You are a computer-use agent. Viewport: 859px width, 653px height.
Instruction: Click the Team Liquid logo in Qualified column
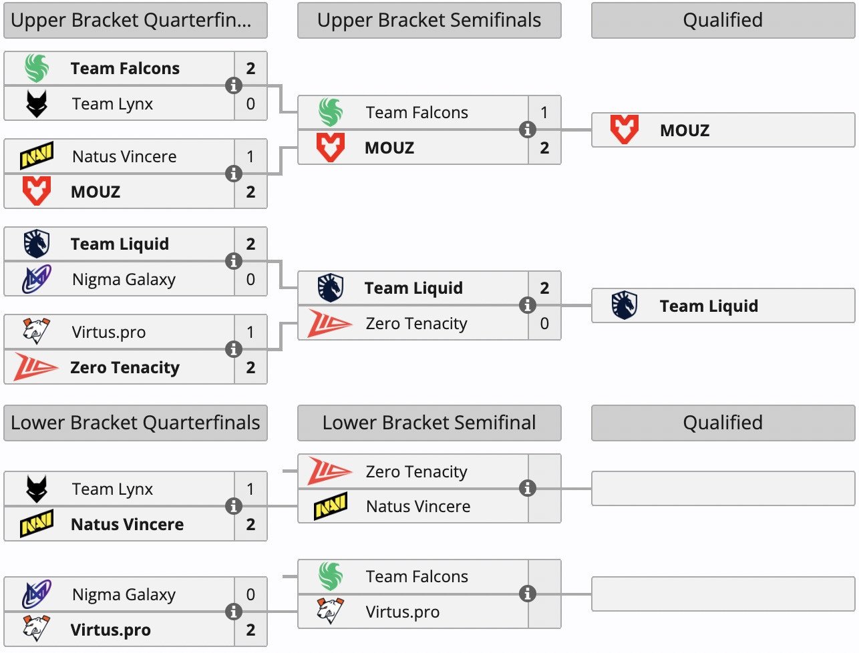click(x=625, y=306)
